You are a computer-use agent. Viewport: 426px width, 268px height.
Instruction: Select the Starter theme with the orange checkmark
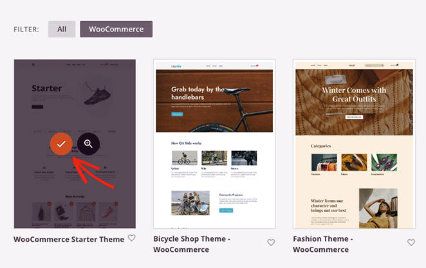(61, 144)
